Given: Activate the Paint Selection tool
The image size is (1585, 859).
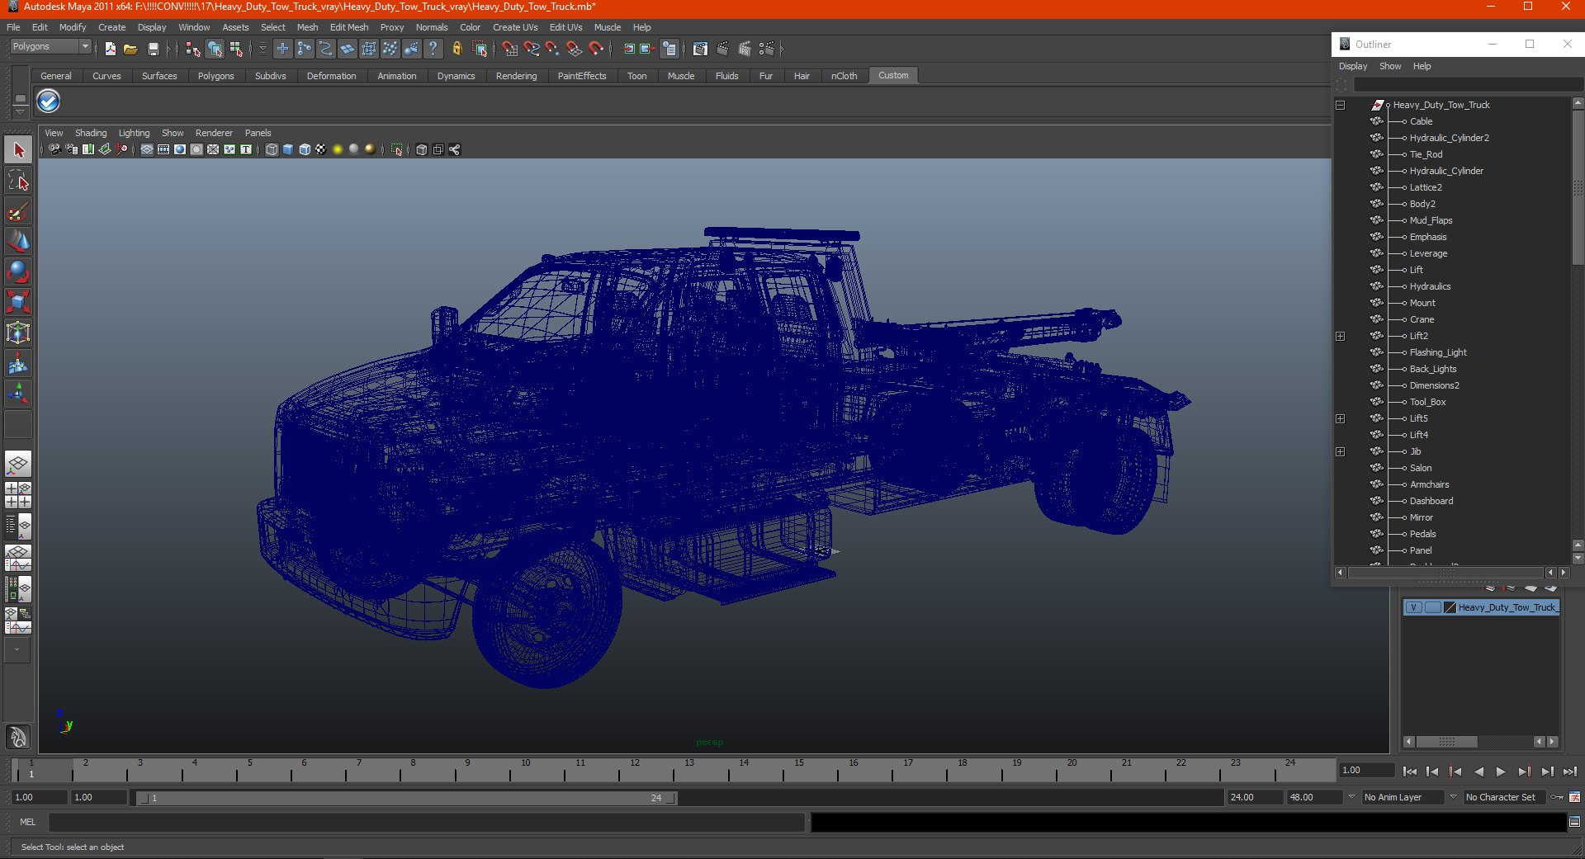Looking at the screenshot, I should tap(18, 211).
